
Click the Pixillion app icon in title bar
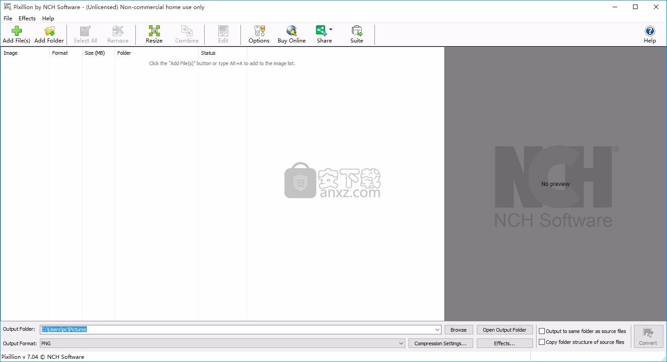(7, 7)
